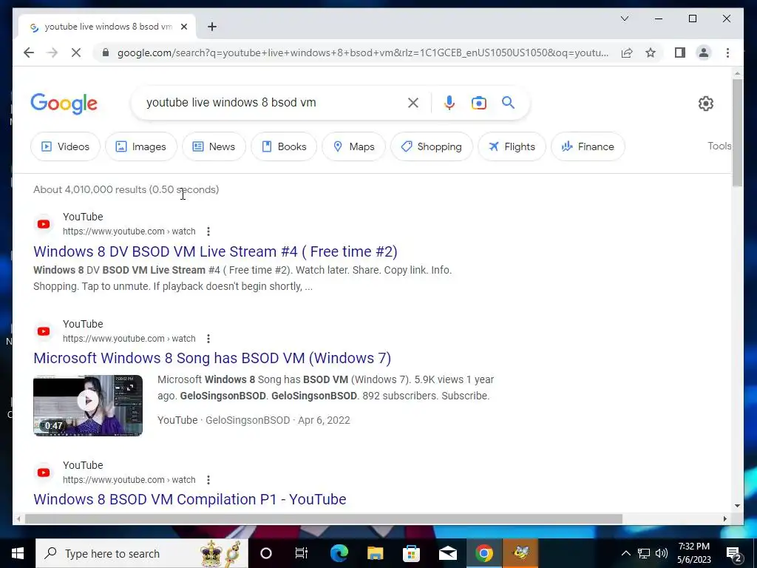Open search Tools options
The width and height of the screenshot is (757, 568).
pyautogui.click(x=719, y=146)
